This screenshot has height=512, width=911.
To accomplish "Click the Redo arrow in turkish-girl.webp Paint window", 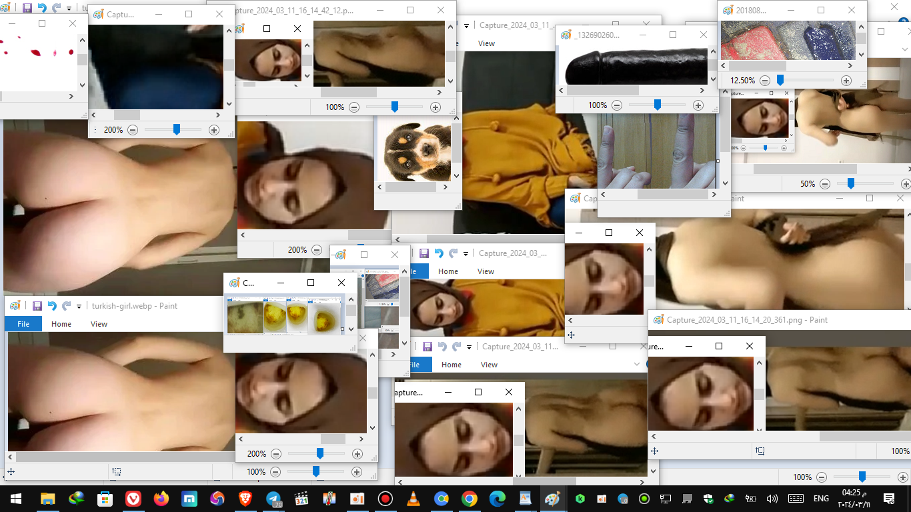I will click(66, 306).
